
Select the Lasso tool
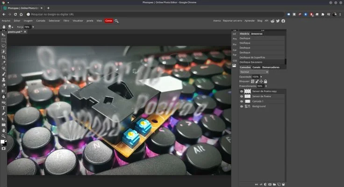click(4, 46)
